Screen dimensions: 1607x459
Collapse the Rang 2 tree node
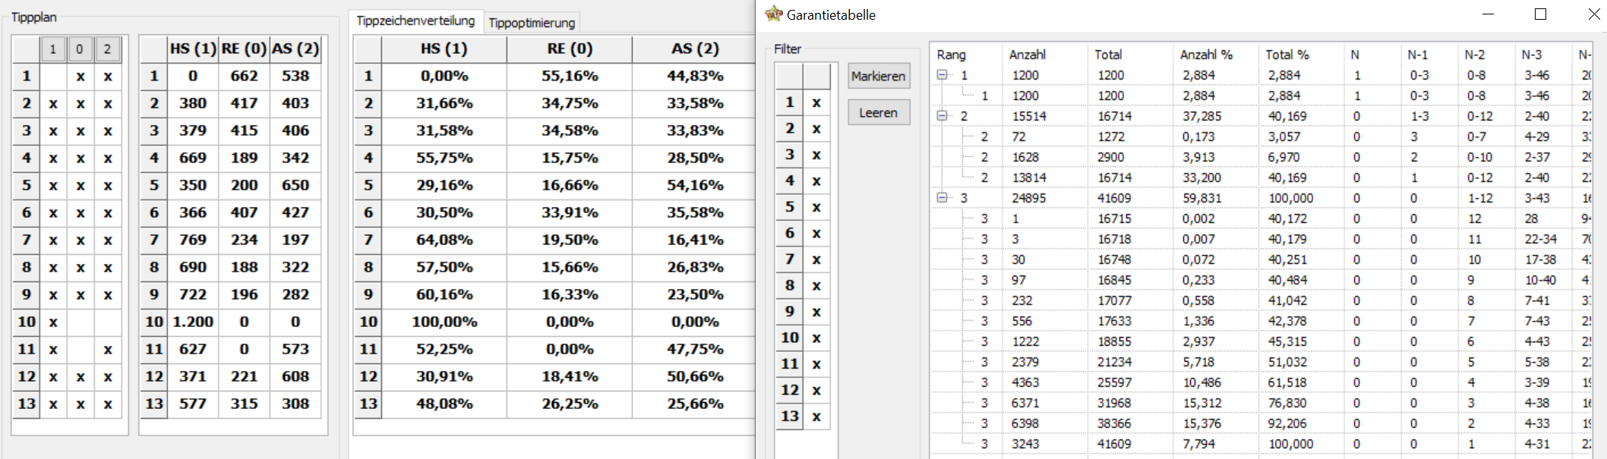(x=942, y=116)
